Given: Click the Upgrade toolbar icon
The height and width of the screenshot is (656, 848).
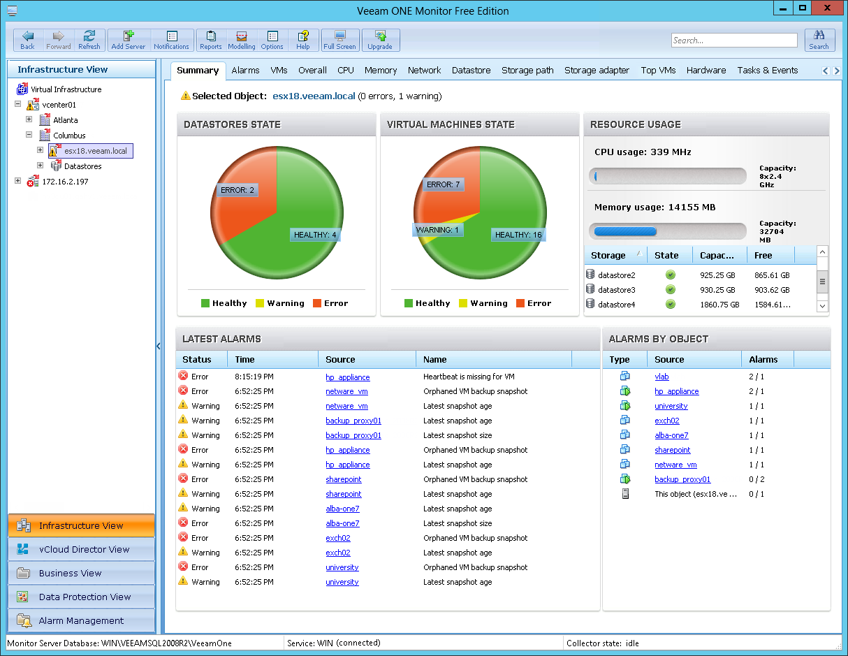Looking at the screenshot, I should click(381, 40).
